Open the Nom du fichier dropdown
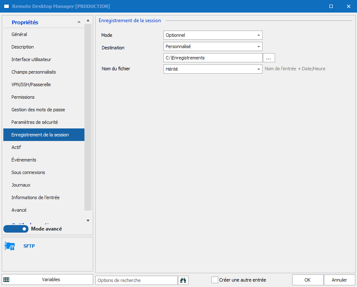Screen dimensions: 357x287 (x=213, y=69)
